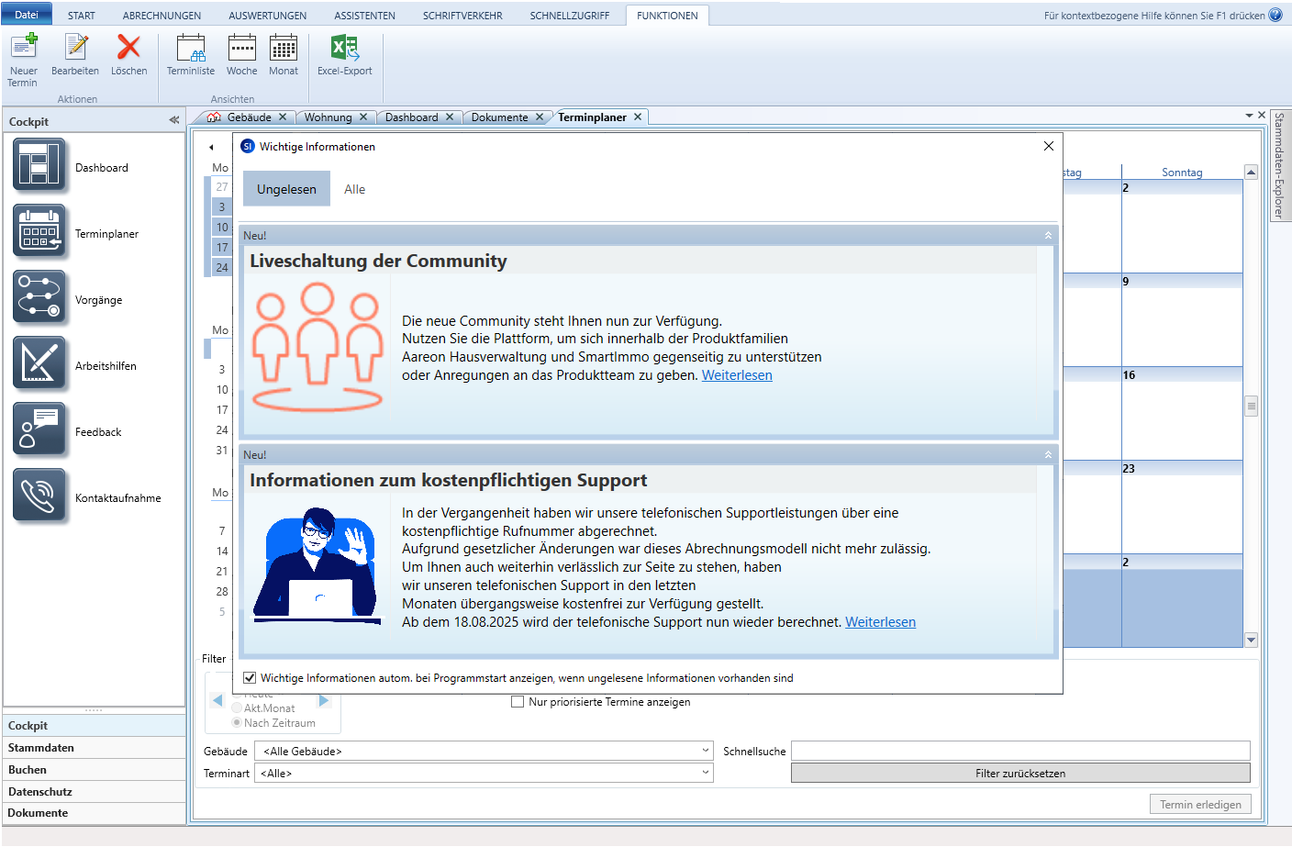The height and width of the screenshot is (847, 1292).
Task: Click the Neuer Termin icon
Action: (x=23, y=48)
